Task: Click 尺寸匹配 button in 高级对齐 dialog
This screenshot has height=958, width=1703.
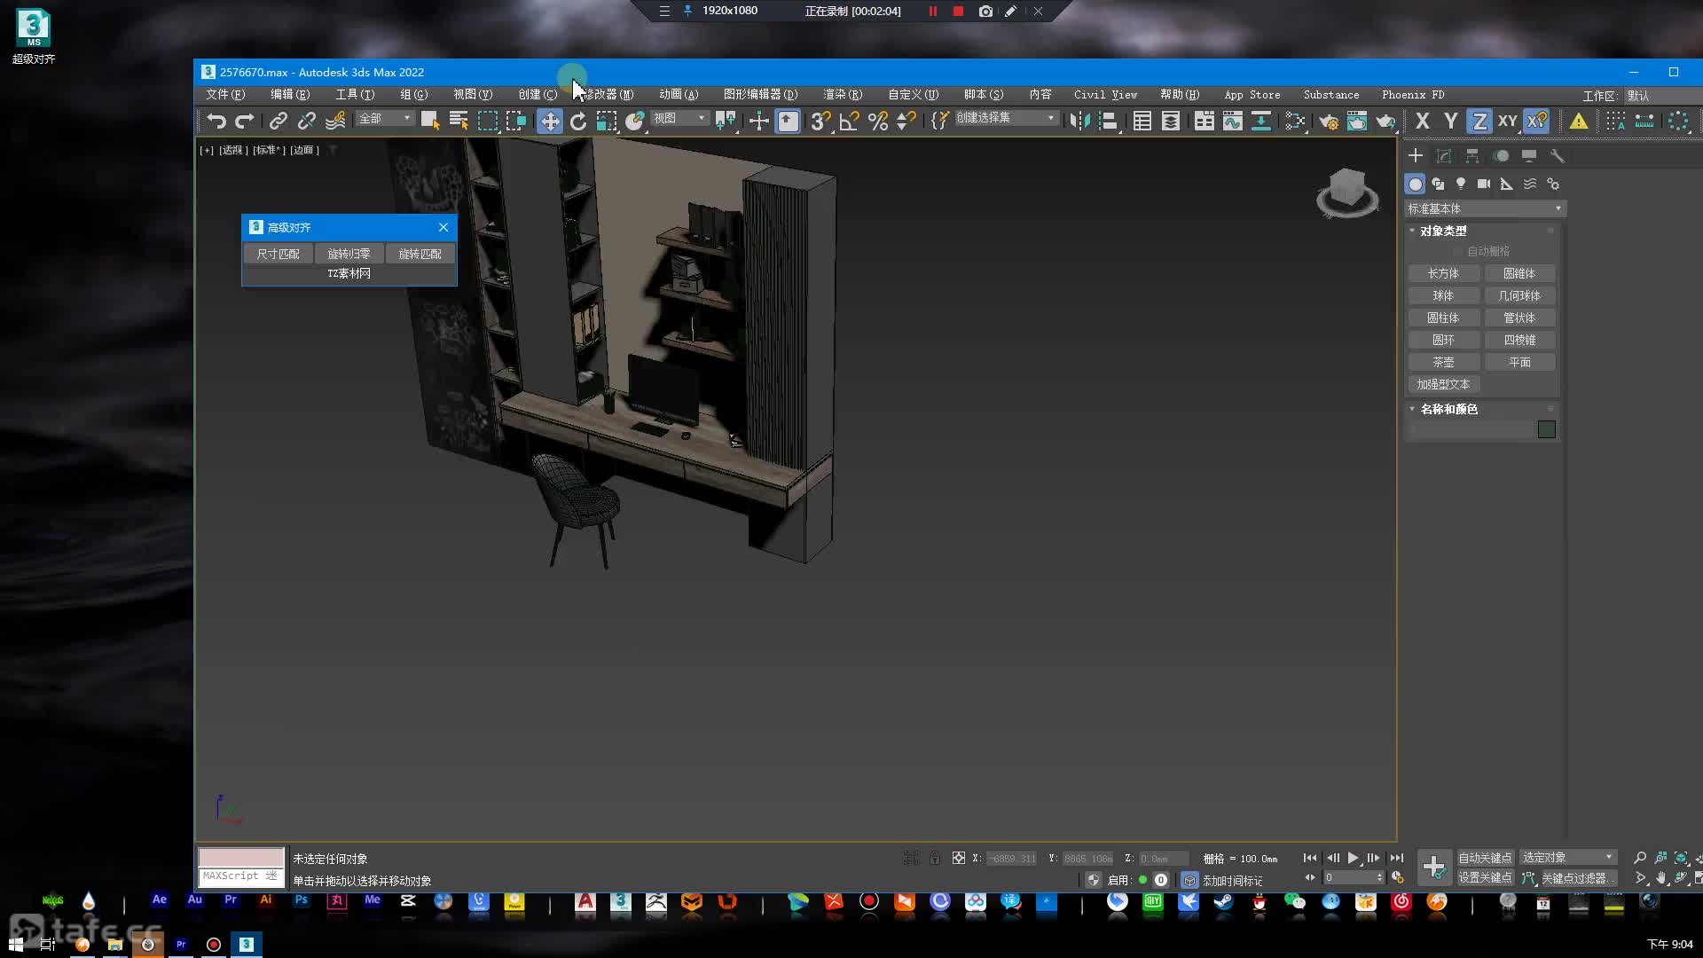Action: (279, 254)
